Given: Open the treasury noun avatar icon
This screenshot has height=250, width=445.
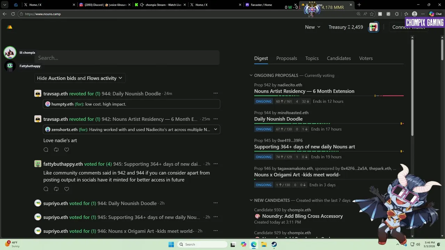Looking at the screenshot, I should click(373, 27).
